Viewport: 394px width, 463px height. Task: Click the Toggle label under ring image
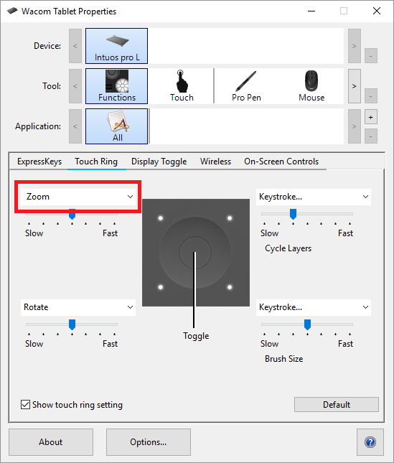(196, 336)
